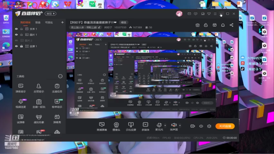Show the hidden 图片 2 source

pos(16,40)
